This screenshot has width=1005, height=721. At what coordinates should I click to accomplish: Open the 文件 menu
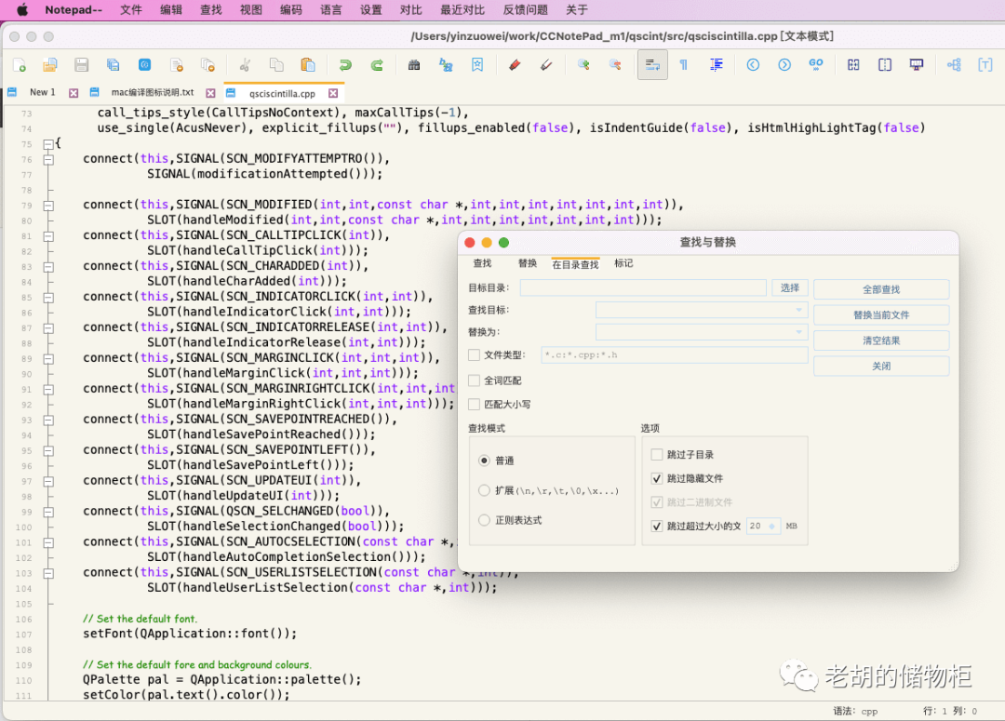coord(131,9)
